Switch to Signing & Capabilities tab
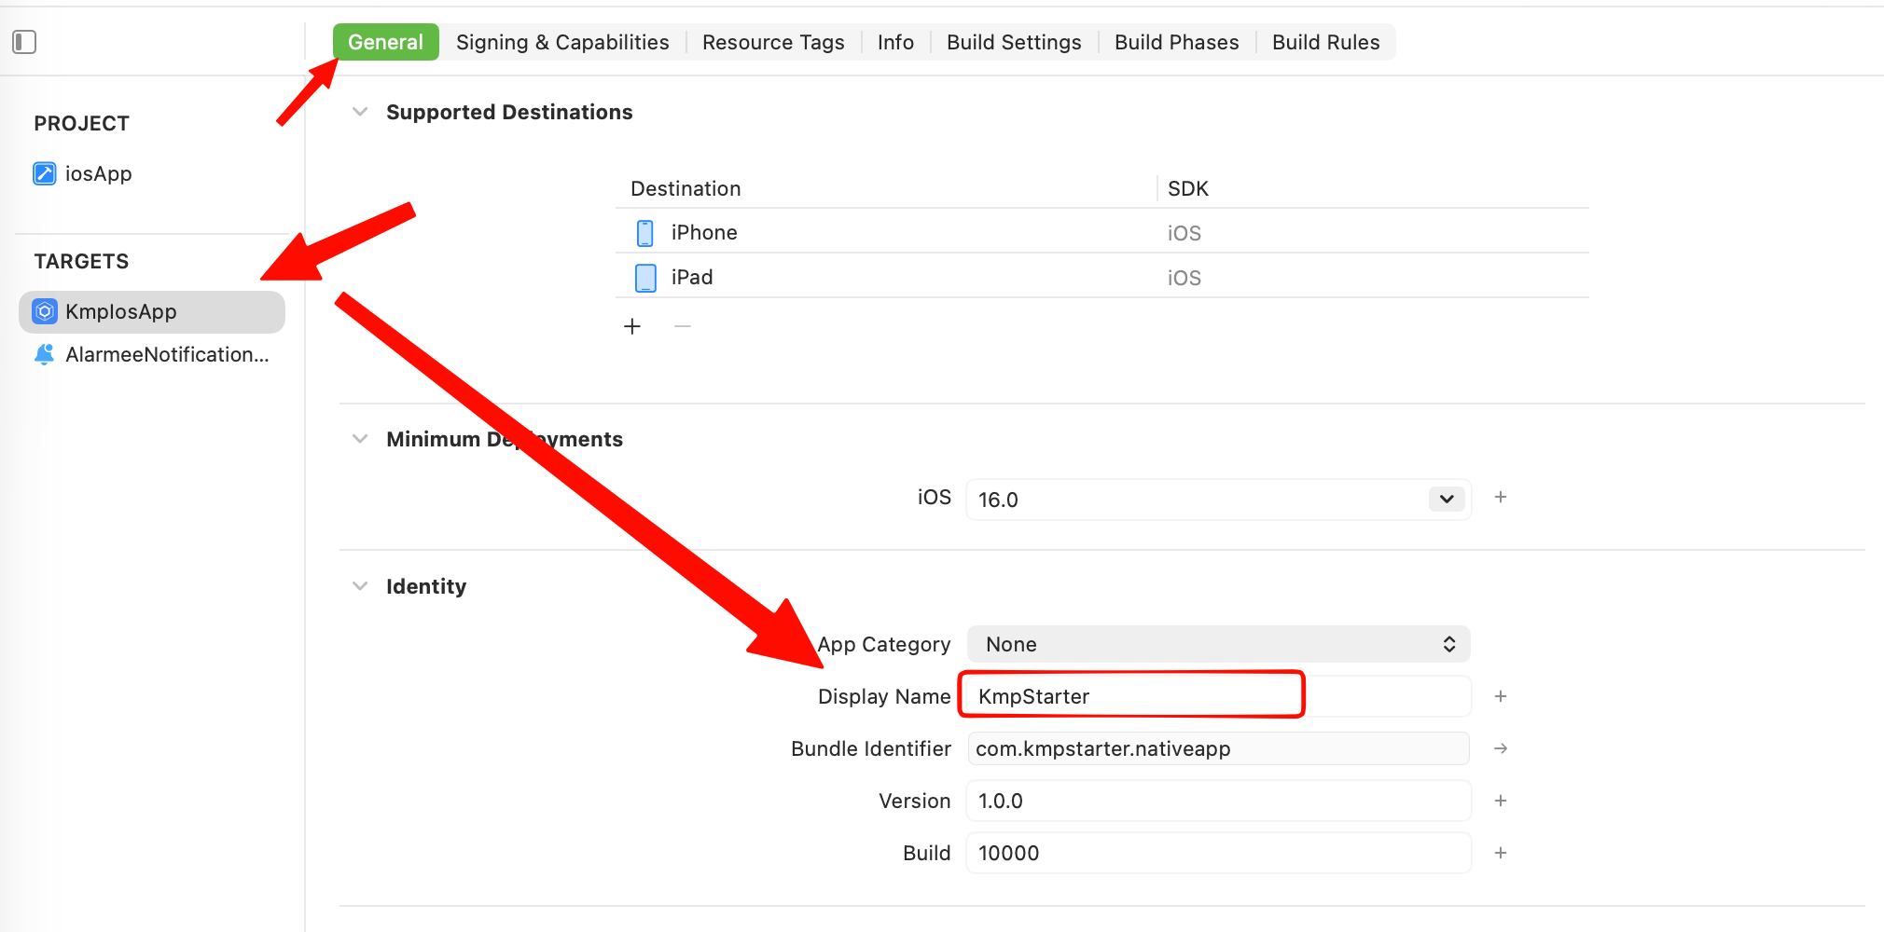Image resolution: width=1884 pixels, height=932 pixels. click(562, 42)
